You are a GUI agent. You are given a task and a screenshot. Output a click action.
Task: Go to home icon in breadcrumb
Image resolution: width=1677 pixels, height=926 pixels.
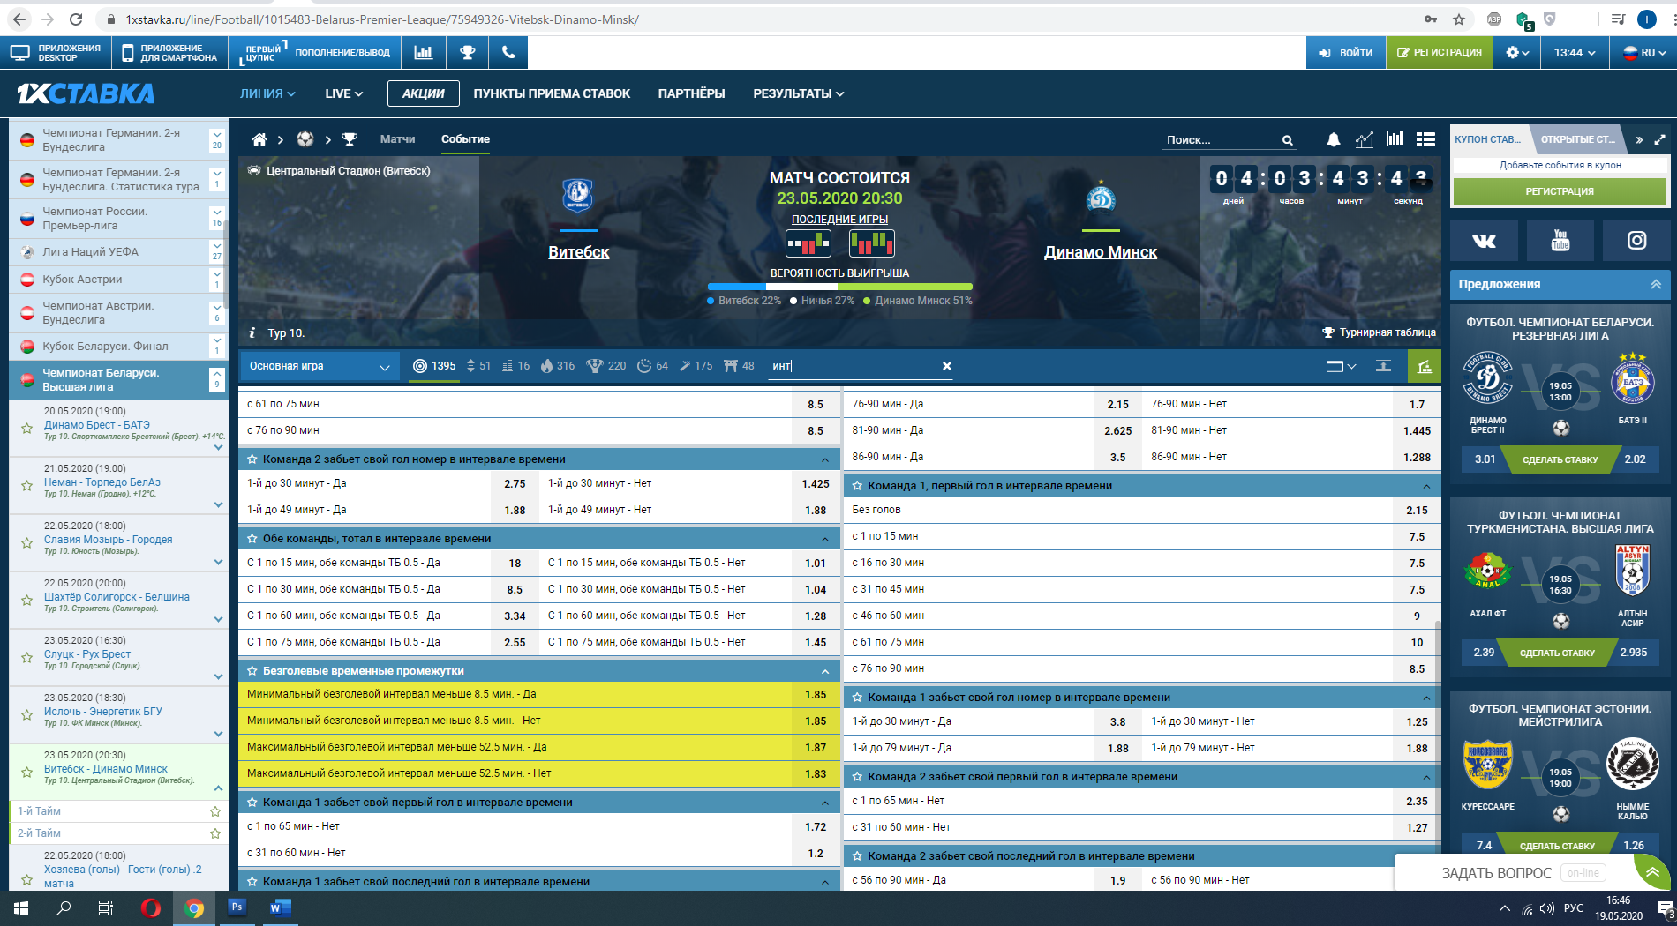pos(259,139)
